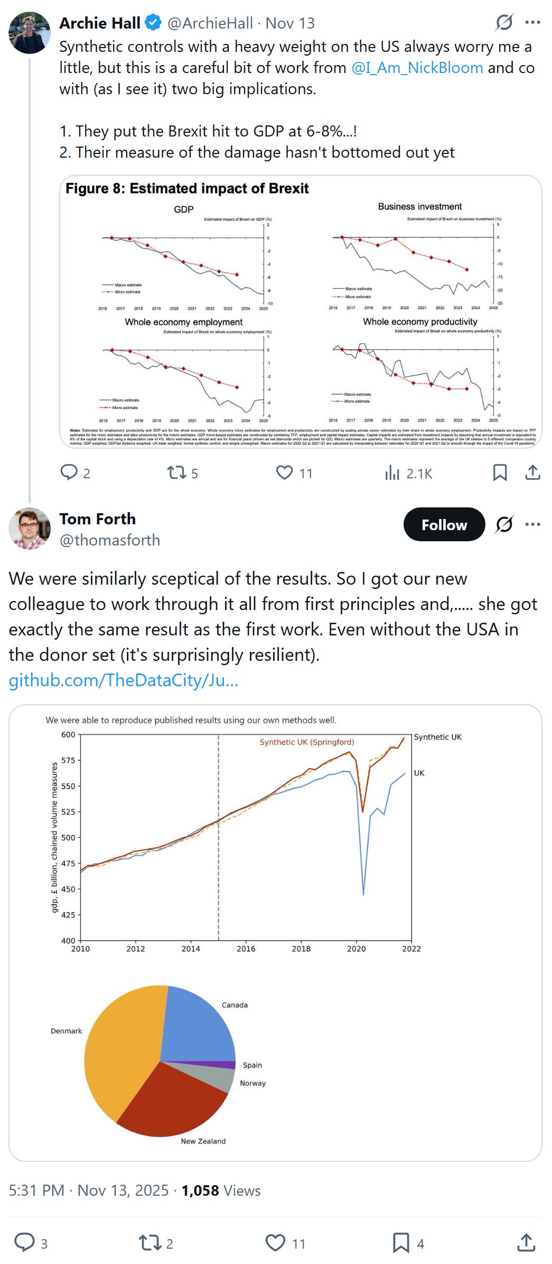Image resolution: width=552 pixels, height=1264 pixels.
Task: Open more options on Archie Hall's post
Action: coord(532,22)
